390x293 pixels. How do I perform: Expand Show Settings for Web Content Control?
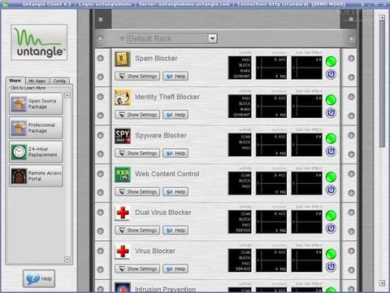click(x=137, y=192)
